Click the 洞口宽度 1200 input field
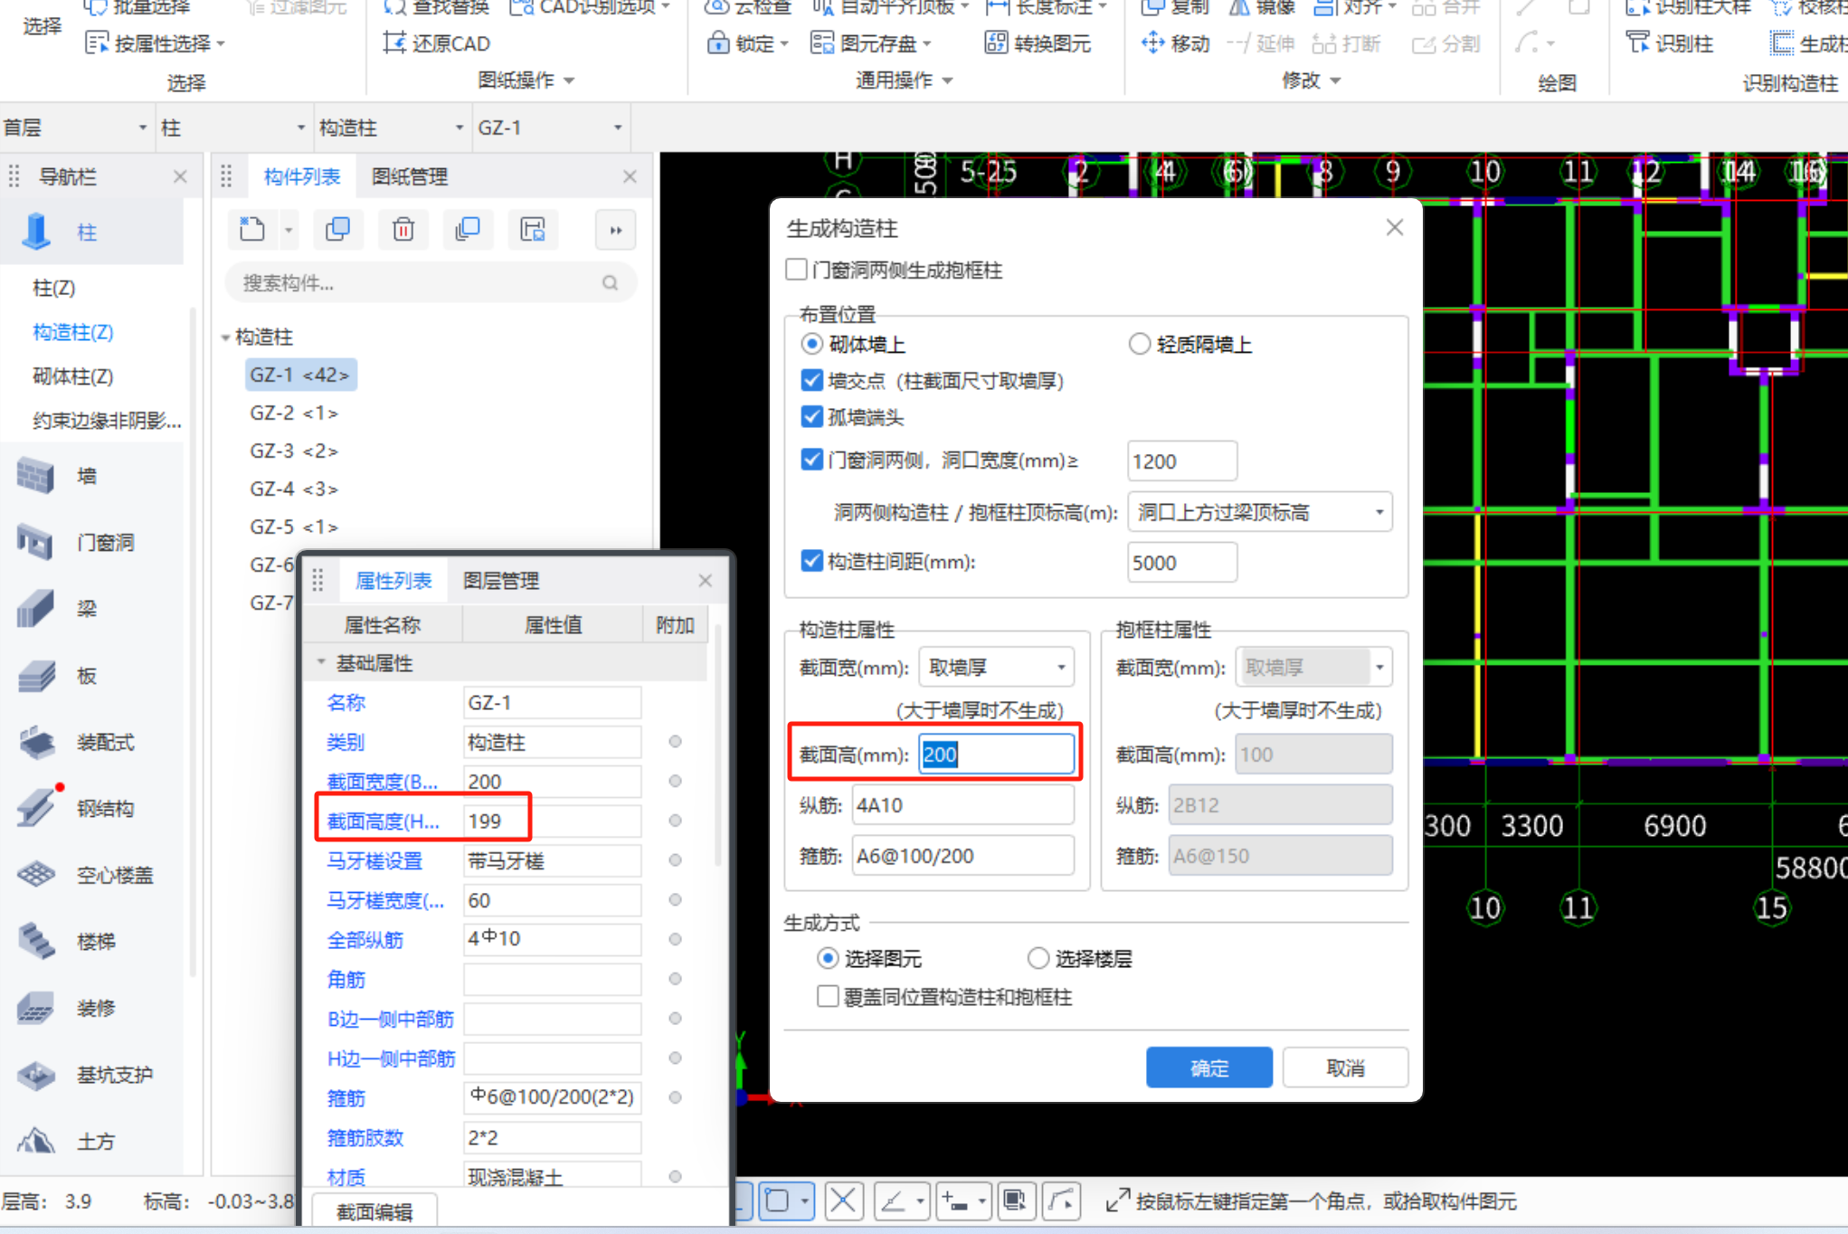This screenshot has width=1848, height=1234. click(1181, 461)
